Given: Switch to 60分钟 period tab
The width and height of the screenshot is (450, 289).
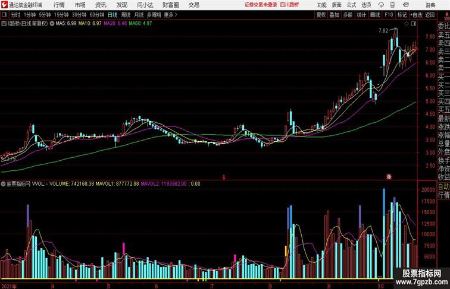Looking at the screenshot, I should point(96,15).
